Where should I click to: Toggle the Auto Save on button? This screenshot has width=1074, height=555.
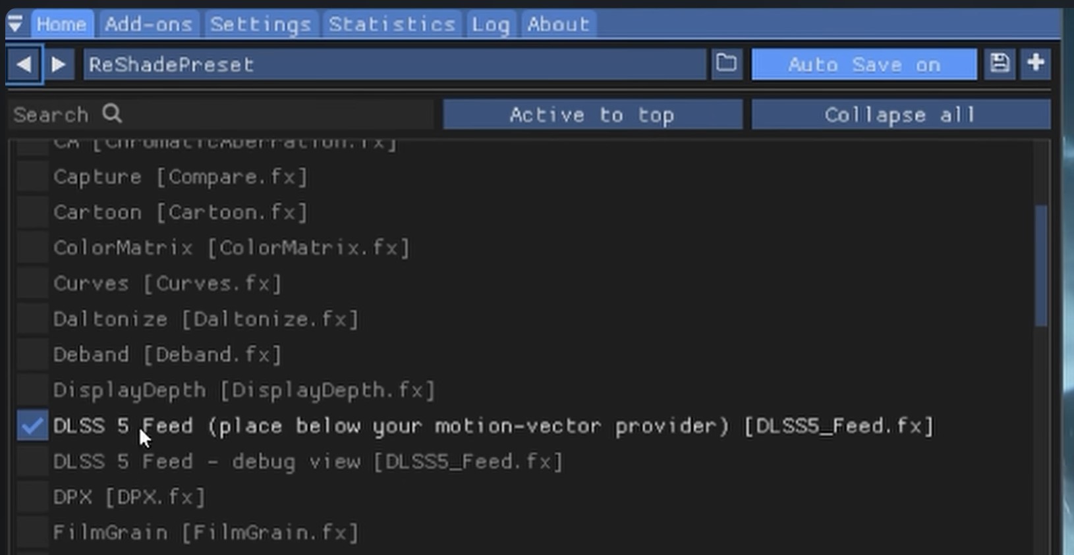tap(864, 65)
